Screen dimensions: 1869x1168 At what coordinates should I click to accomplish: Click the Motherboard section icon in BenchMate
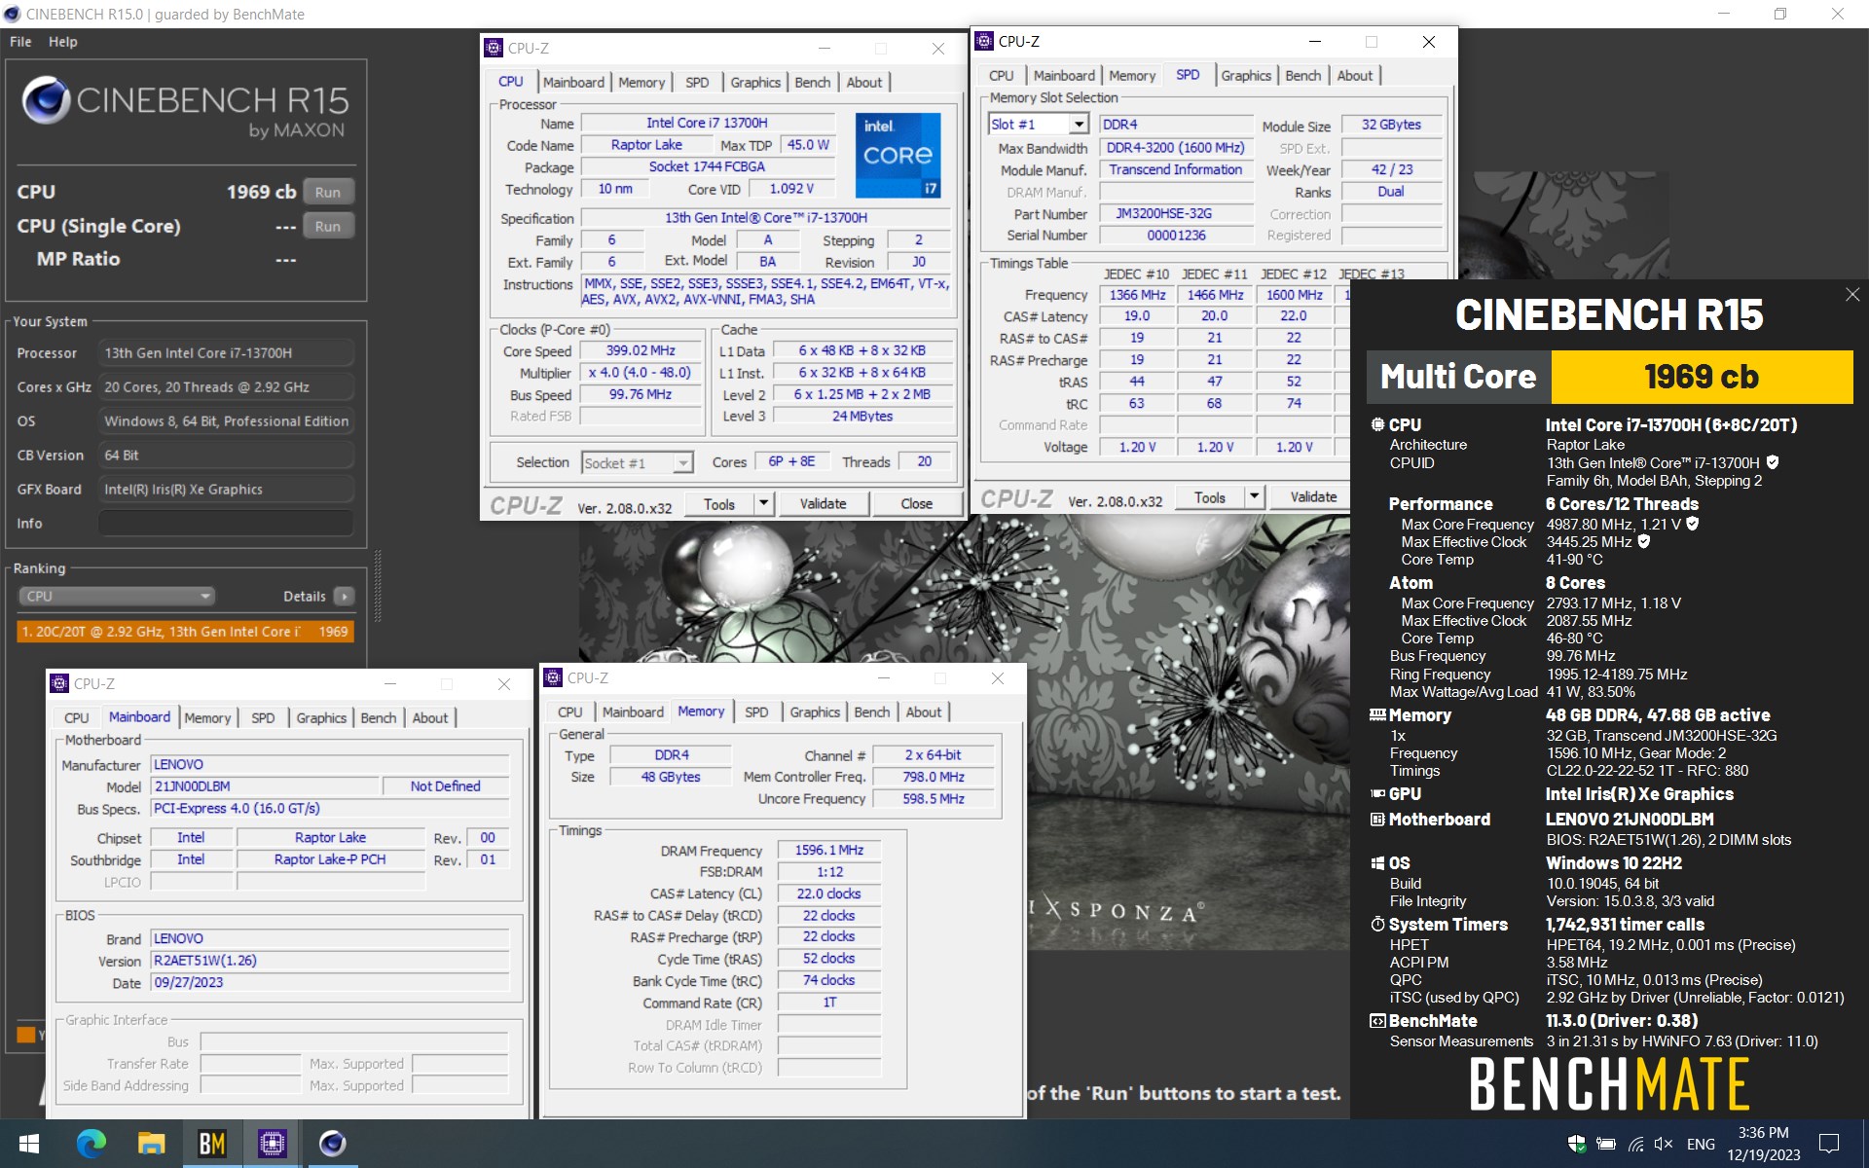click(1377, 820)
